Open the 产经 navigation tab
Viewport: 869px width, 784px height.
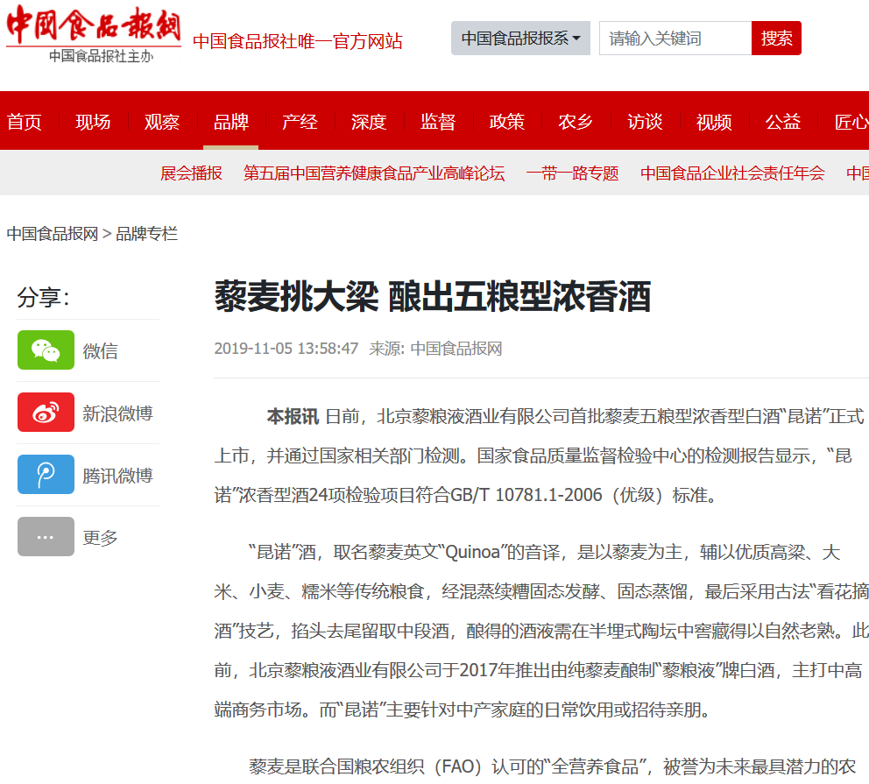[300, 122]
